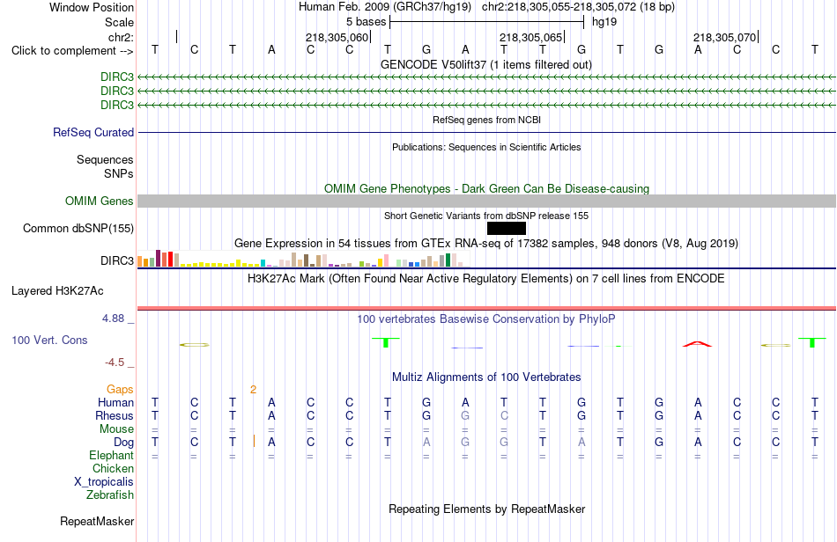Click the Layered H3K27Ac track label
The image size is (837, 542).
coord(57,291)
